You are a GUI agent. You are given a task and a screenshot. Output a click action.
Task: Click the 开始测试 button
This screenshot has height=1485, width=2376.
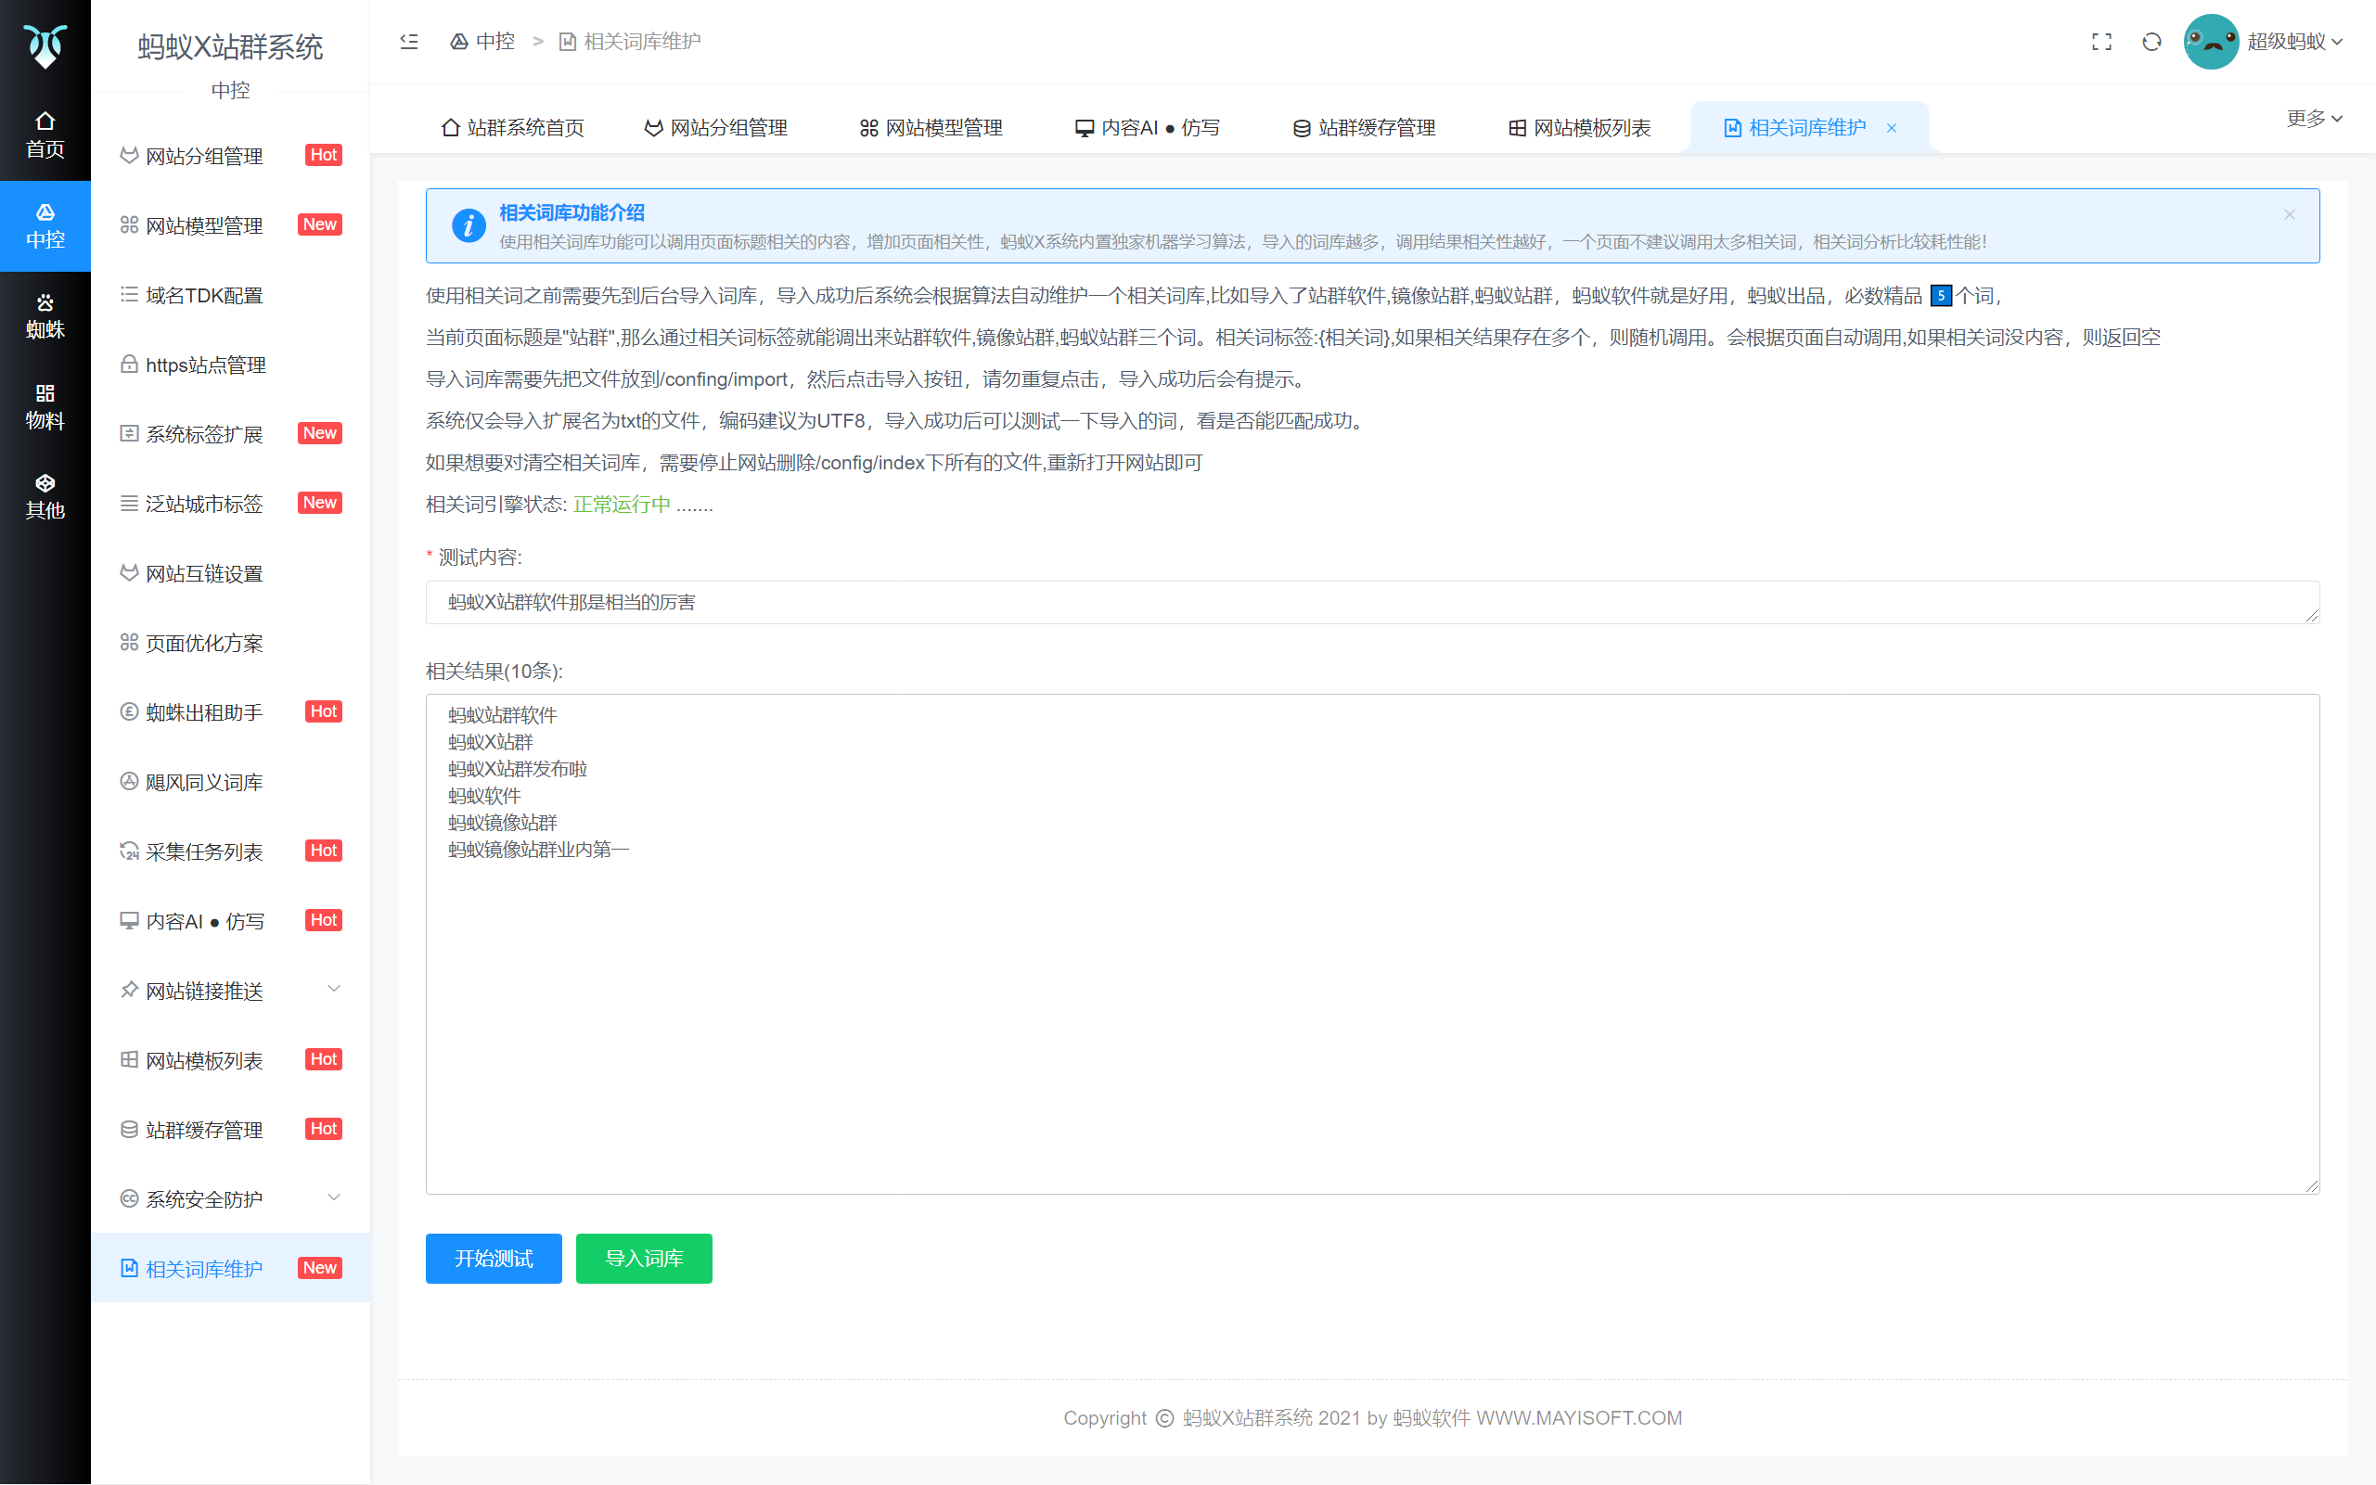(493, 1258)
